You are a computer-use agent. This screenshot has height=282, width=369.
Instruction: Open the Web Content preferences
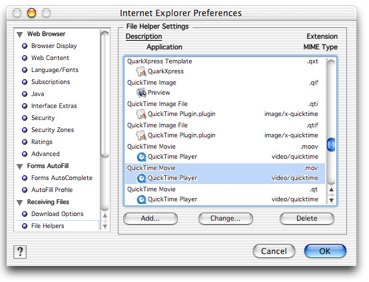50,58
